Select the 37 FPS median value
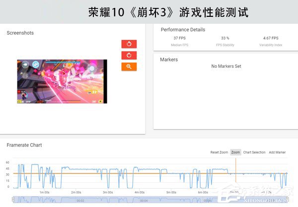Viewport: 298px width, 207px height. click(x=180, y=38)
